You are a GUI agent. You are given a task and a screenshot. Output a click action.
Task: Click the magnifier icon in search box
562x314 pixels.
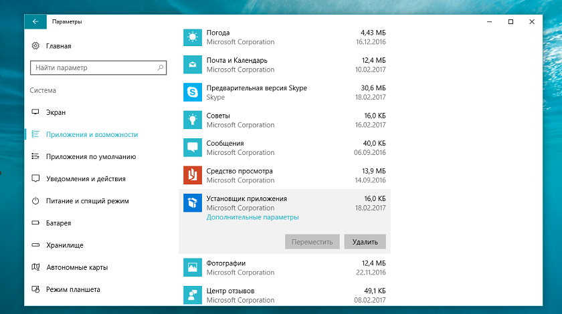160,67
